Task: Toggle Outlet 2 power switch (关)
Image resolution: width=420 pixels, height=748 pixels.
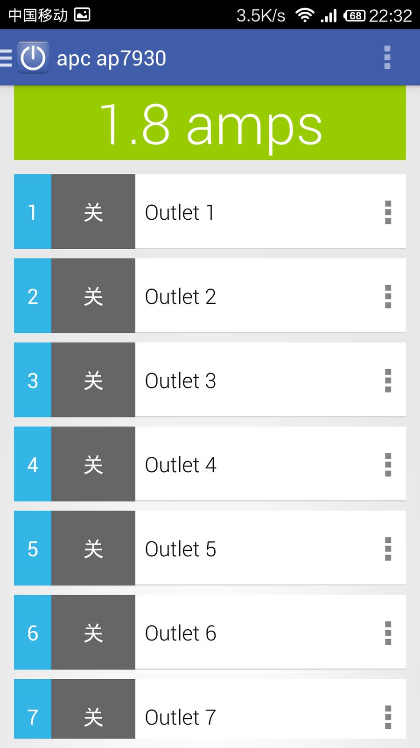Action: (93, 296)
